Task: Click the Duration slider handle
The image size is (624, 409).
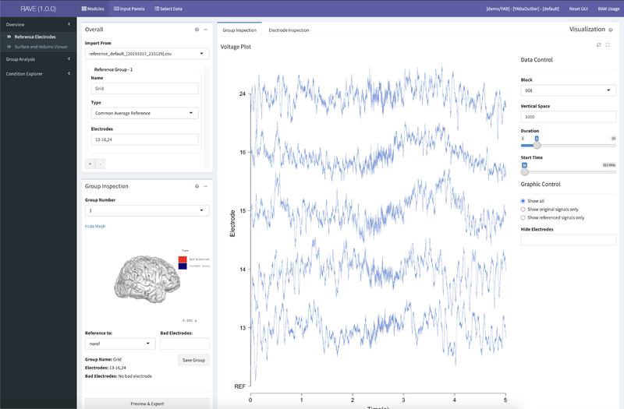Action: 537,144
